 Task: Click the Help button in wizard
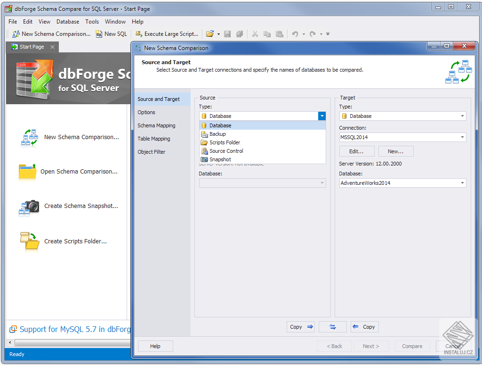click(155, 346)
